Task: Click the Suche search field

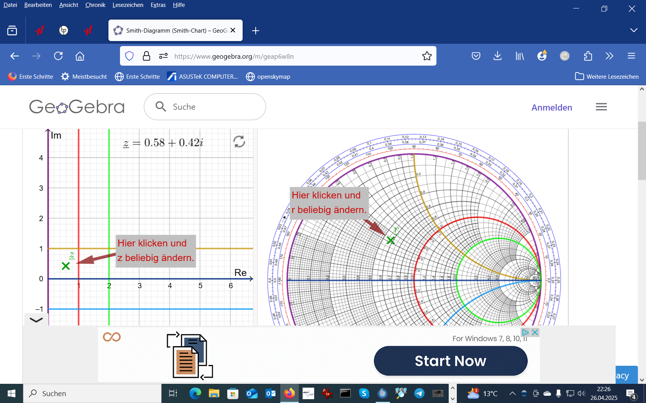Action: coord(205,107)
